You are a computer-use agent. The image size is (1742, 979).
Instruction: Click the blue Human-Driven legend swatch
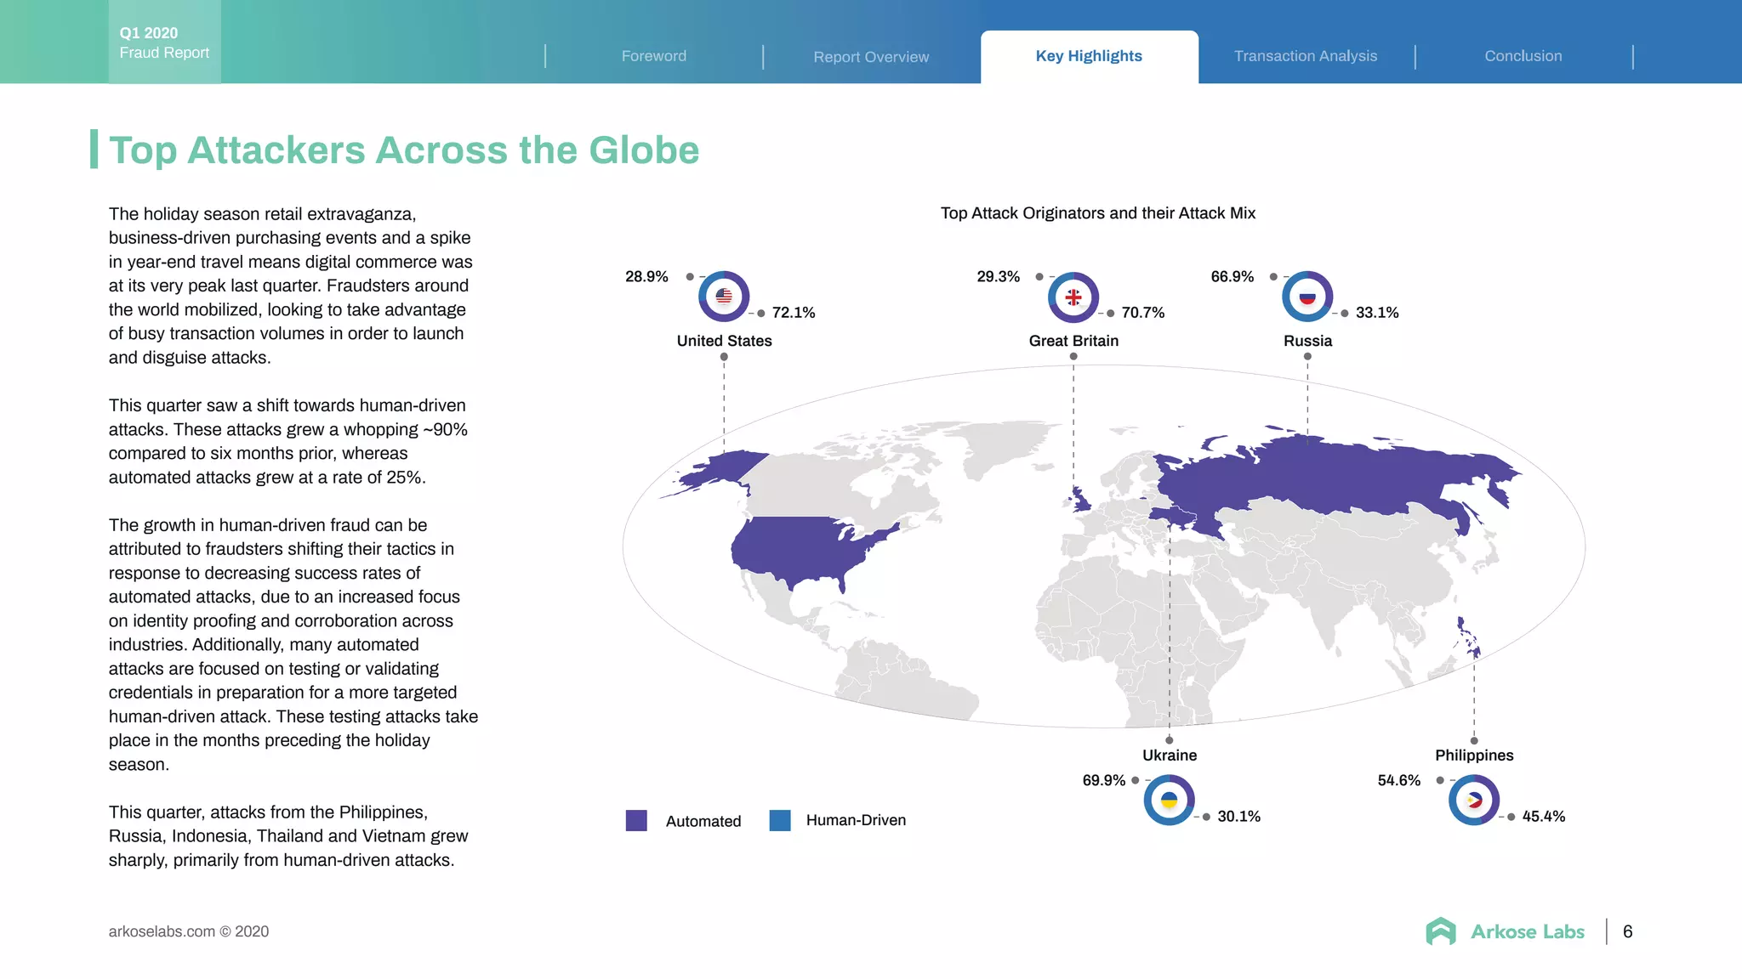(x=780, y=820)
